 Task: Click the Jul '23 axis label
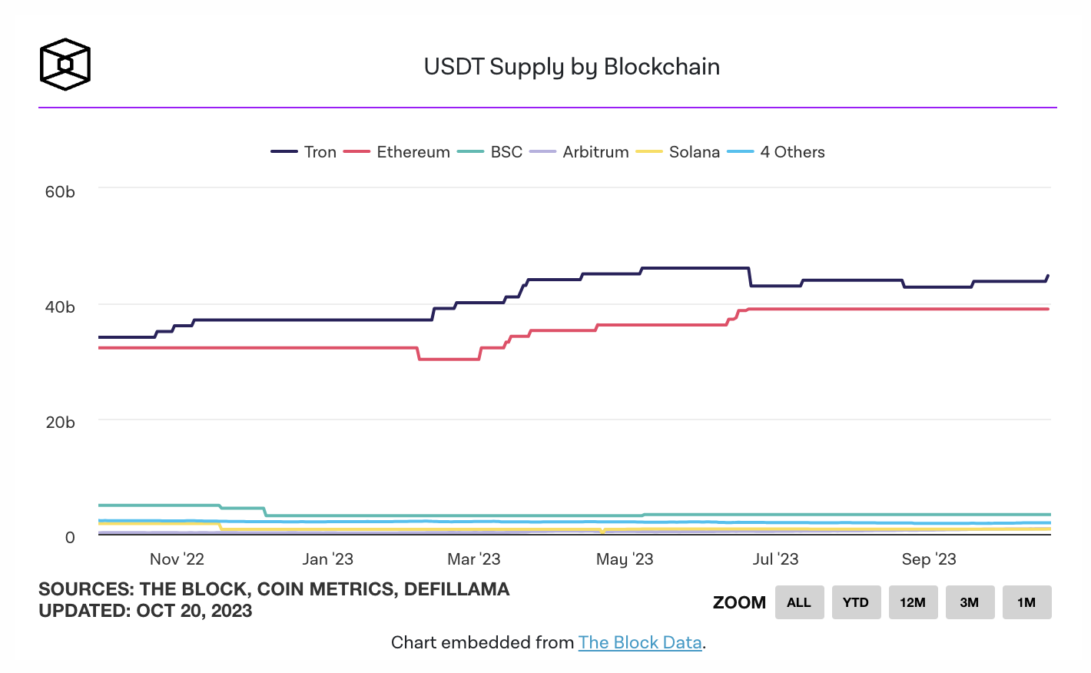775,559
